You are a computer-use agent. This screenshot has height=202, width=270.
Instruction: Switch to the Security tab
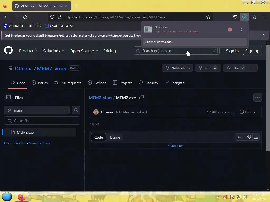click(x=148, y=83)
